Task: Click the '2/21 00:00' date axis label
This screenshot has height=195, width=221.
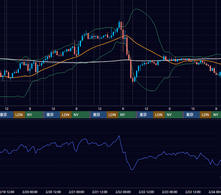Action: pyautogui.click(x=76, y=192)
